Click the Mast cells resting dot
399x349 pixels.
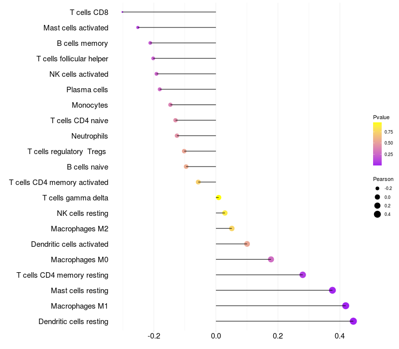point(332,290)
